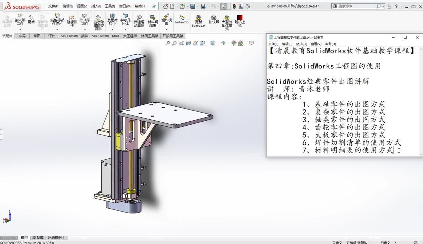Open the View Orientation icon
This screenshot has width=423, height=244.
pos(202,43)
